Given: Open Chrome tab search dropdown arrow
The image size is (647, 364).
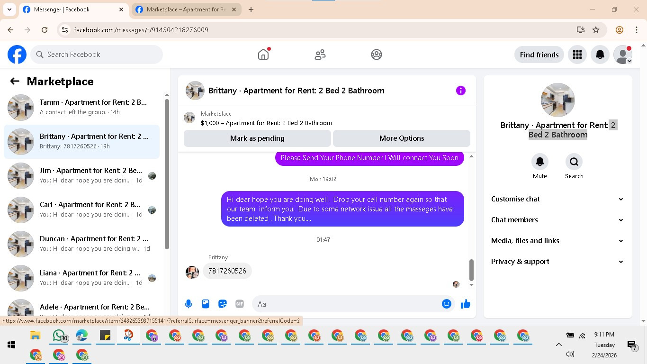Looking at the screenshot, I should pyautogui.click(x=9, y=9).
